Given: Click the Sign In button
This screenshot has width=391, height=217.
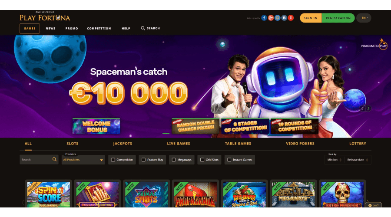Looking at the screenshot, I should point(311,18).
